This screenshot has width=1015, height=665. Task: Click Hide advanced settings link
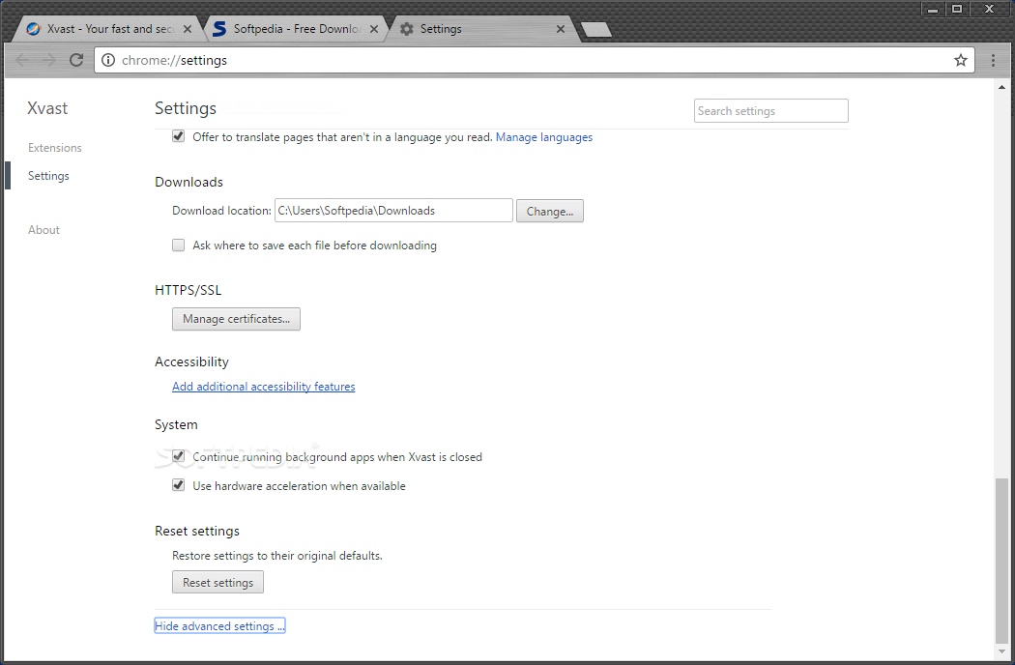tap(219, 625)
